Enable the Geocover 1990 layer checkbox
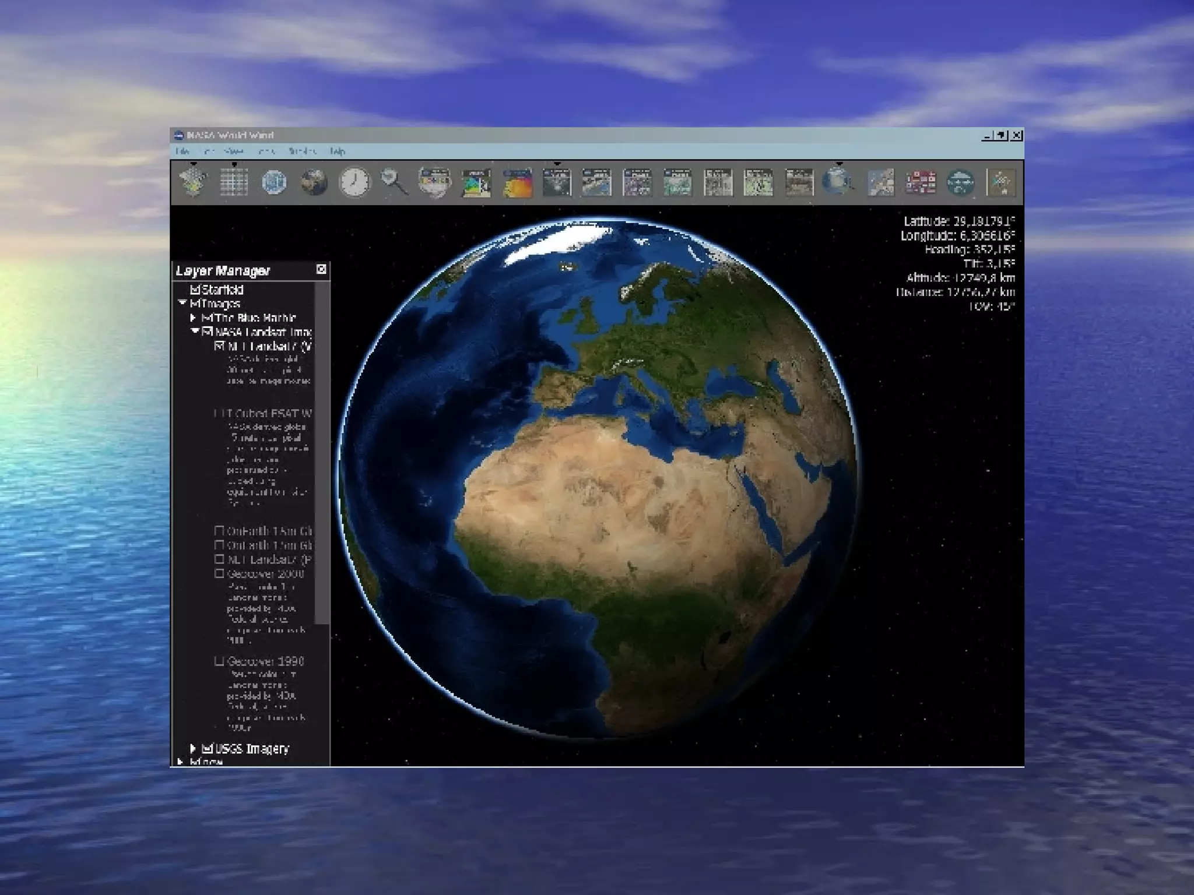This screenshot has width=1194, height=895. [x=219, y=661]
